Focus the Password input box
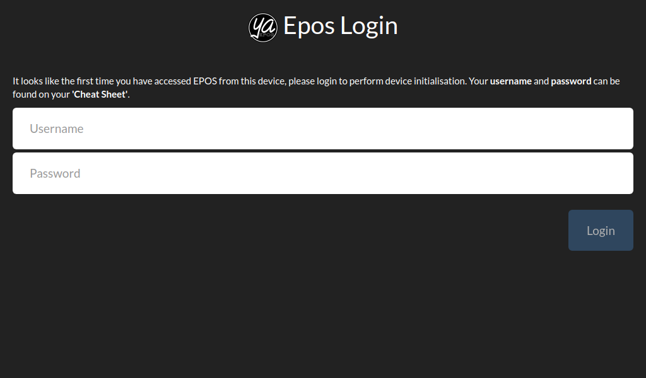This screenshot has width=646, height=378. (323, 173)
